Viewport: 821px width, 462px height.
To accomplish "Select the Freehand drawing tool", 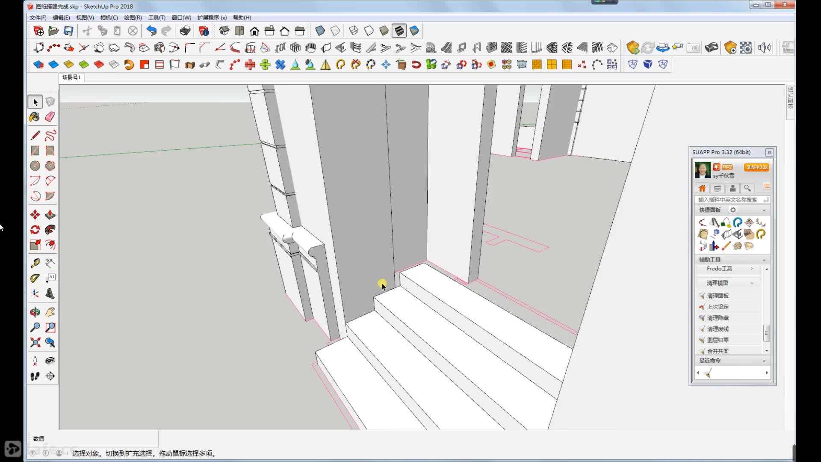I will coord(50,136).
